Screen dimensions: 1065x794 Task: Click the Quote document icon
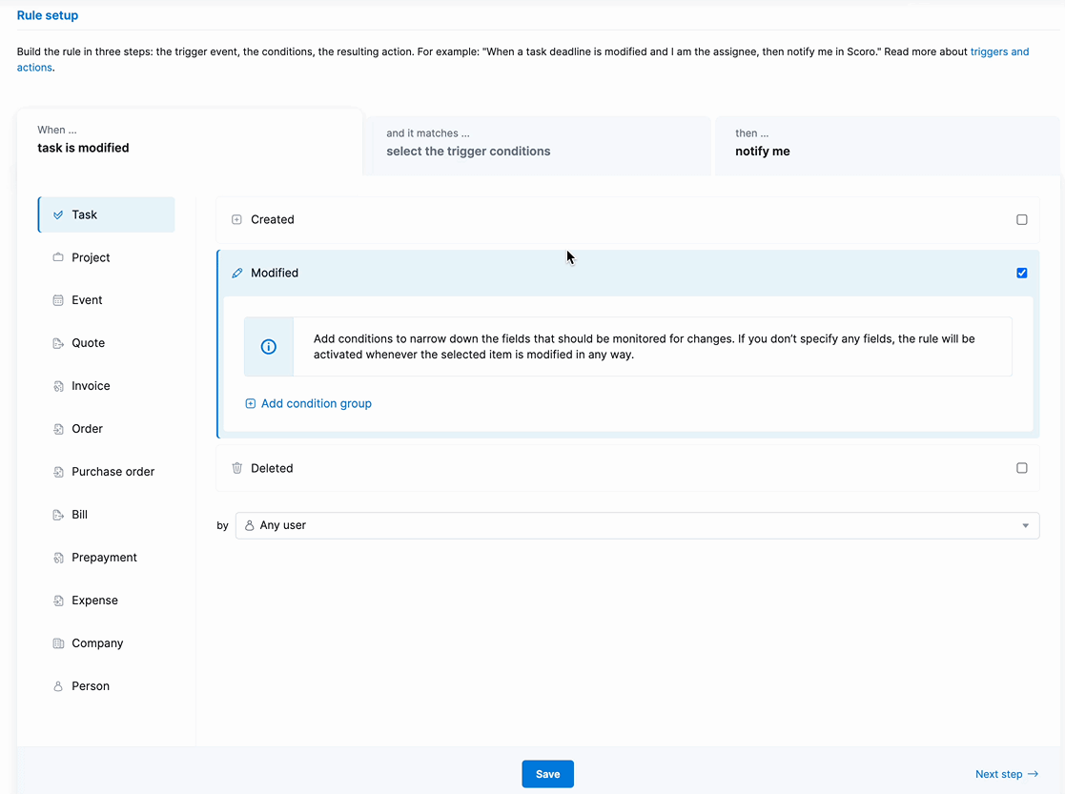tap(58, 343)
